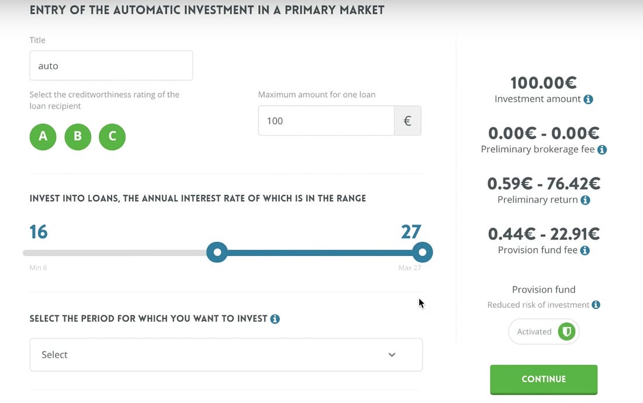Toggle the Provision fund Activated switch
643x403 pixels.
544,331
